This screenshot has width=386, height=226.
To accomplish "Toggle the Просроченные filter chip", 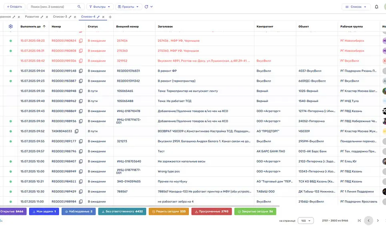I will [211, 211].
